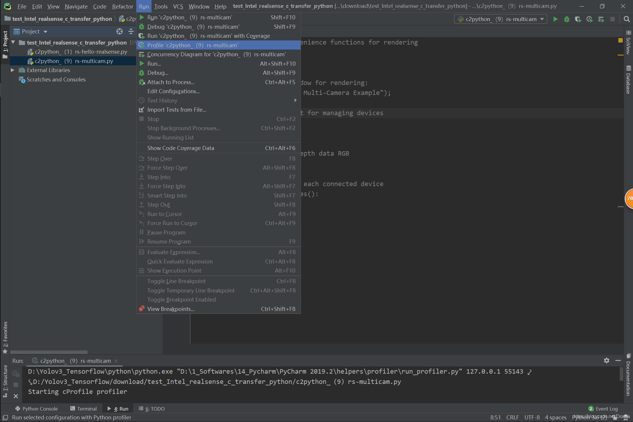Click Project panel horizontal scrollbar

[x=49, y=352]
